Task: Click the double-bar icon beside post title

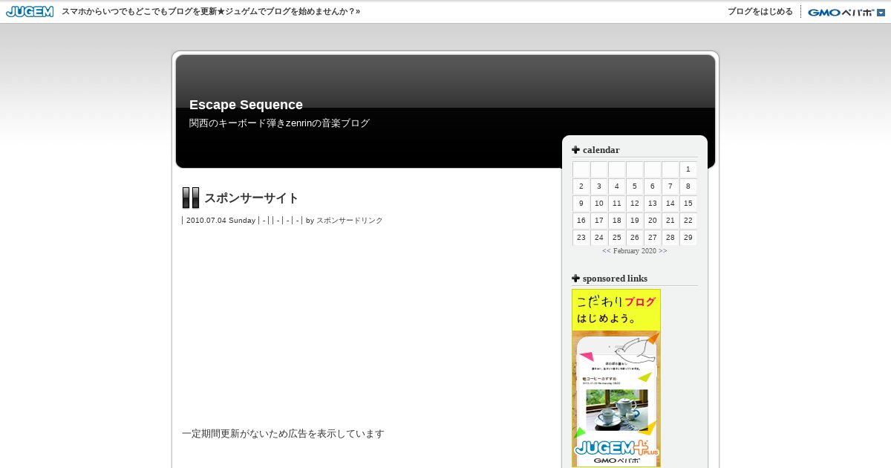Action: (191, 198)
